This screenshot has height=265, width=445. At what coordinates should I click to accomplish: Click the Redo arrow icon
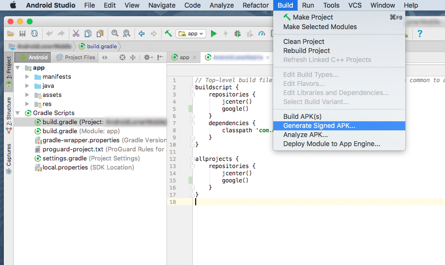pyautogui.click(x=61, y=34)
